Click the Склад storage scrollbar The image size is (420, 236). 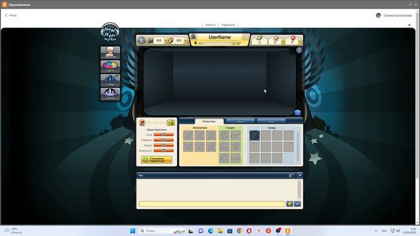pos(297,147)
